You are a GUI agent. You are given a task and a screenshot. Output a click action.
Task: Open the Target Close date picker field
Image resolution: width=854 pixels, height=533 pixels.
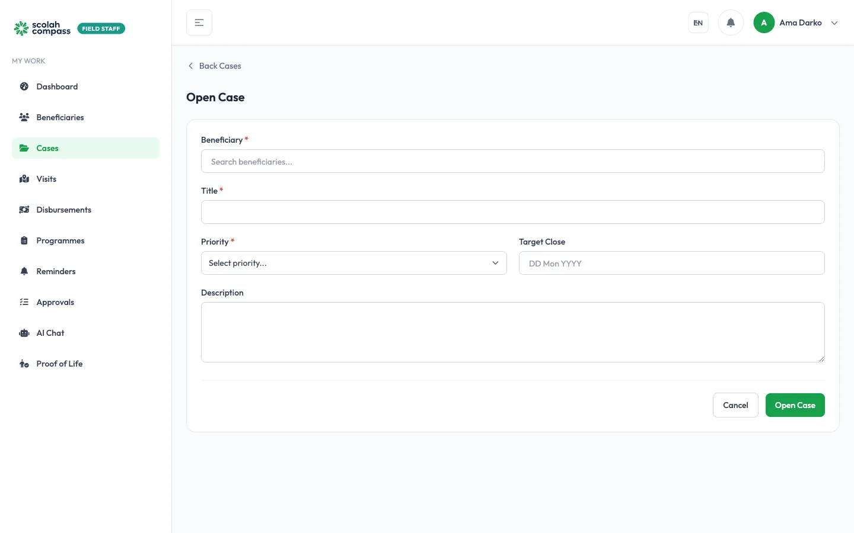(672, 263)
